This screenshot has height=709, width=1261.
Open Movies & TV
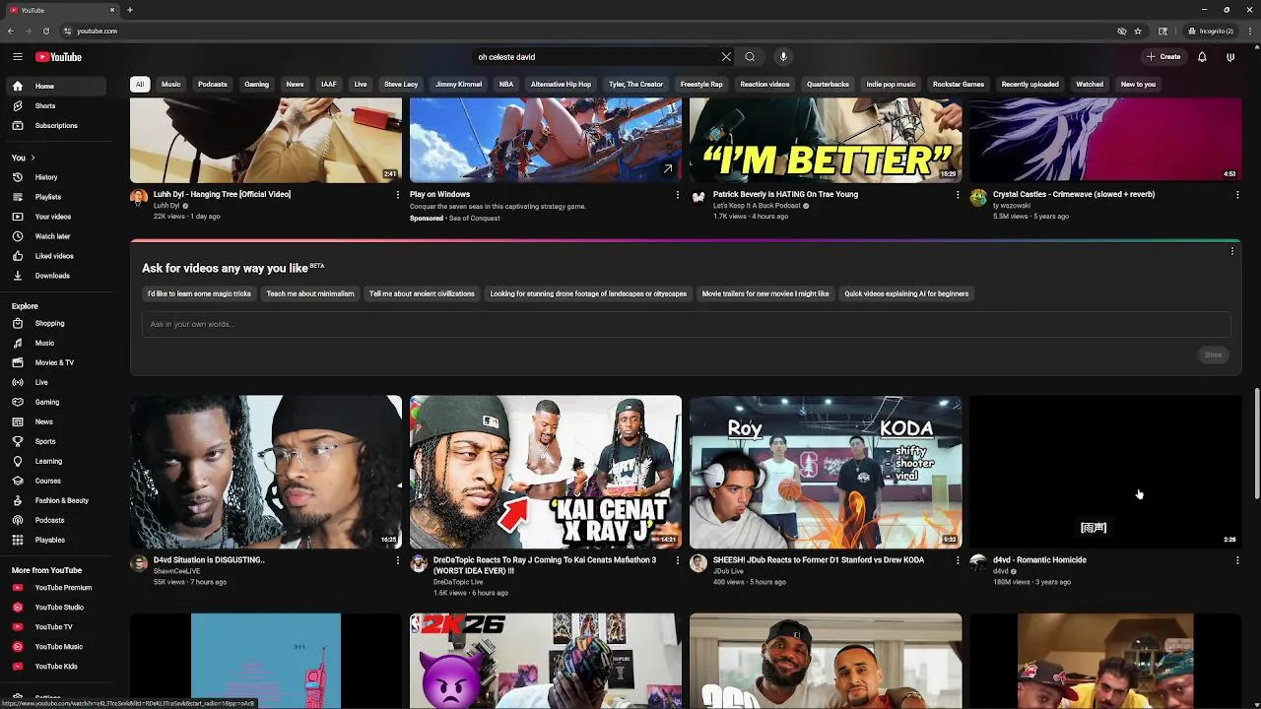point(55,362)
